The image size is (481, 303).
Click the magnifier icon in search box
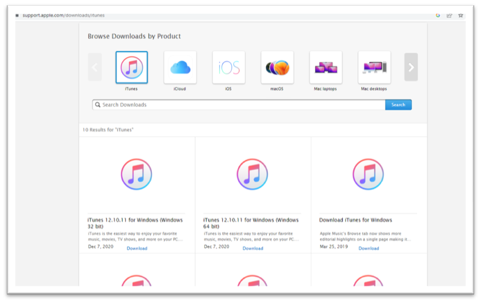[x=98, y=105]
